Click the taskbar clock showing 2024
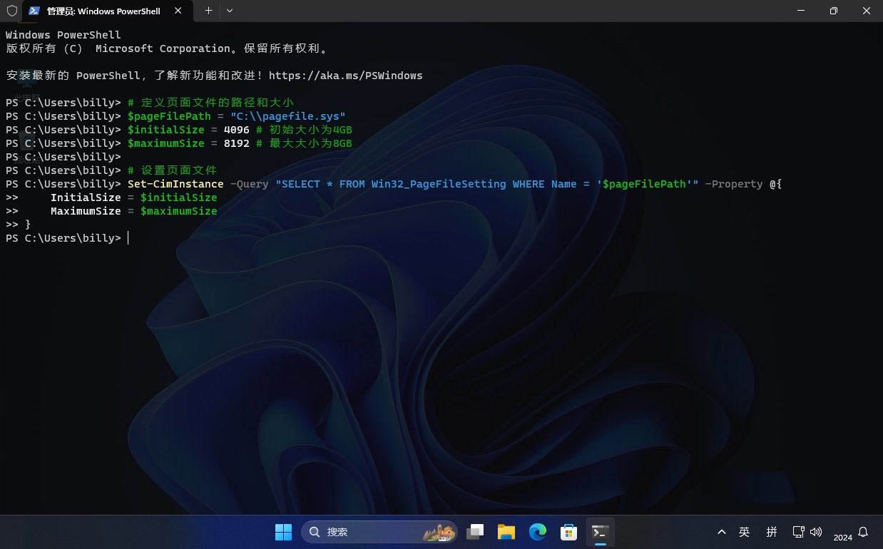 pos(842,537)
